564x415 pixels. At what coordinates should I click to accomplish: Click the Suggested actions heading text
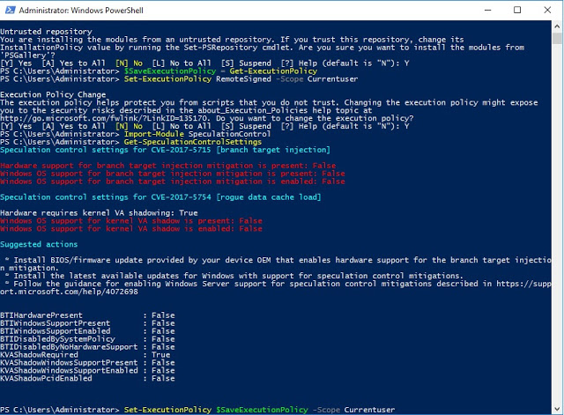point(39,244)
